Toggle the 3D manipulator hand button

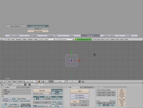point(50,82)
